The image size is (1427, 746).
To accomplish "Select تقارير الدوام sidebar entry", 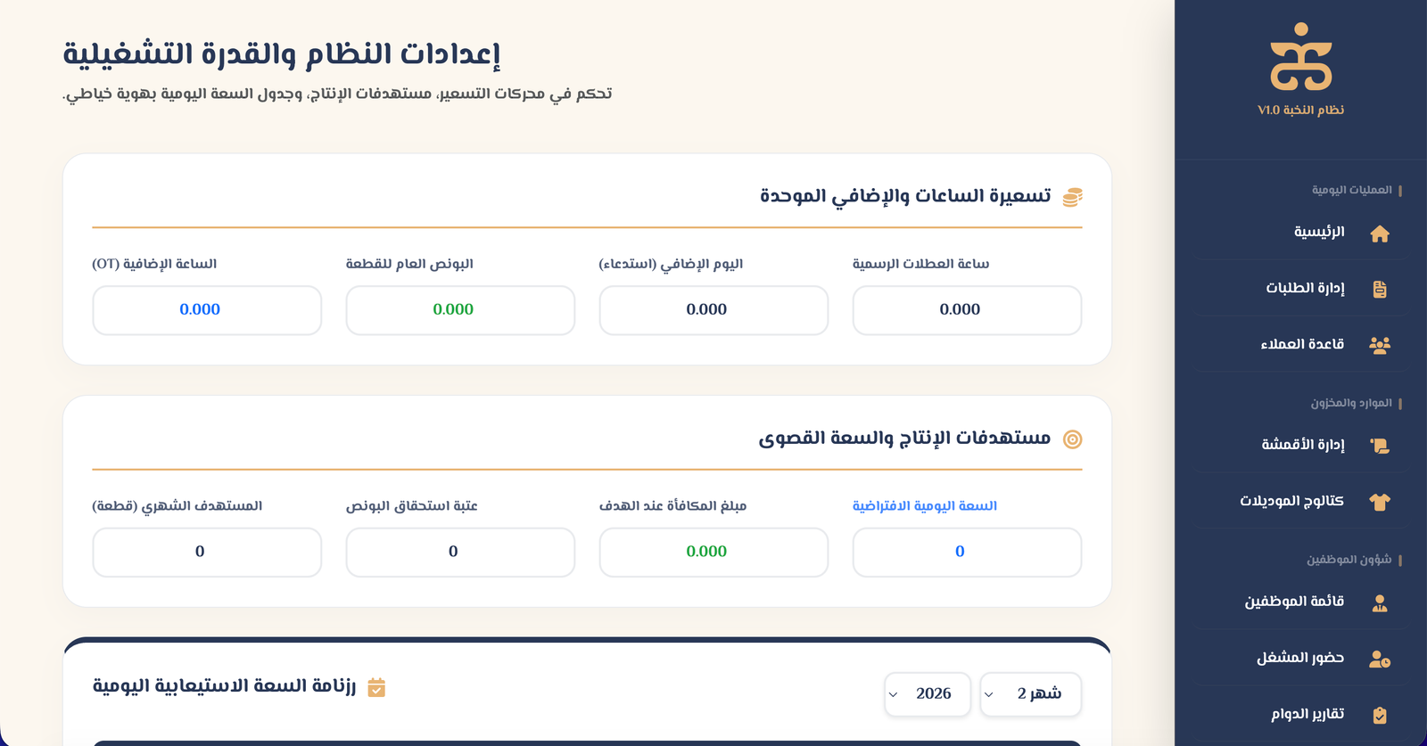I will (1307, 714).
